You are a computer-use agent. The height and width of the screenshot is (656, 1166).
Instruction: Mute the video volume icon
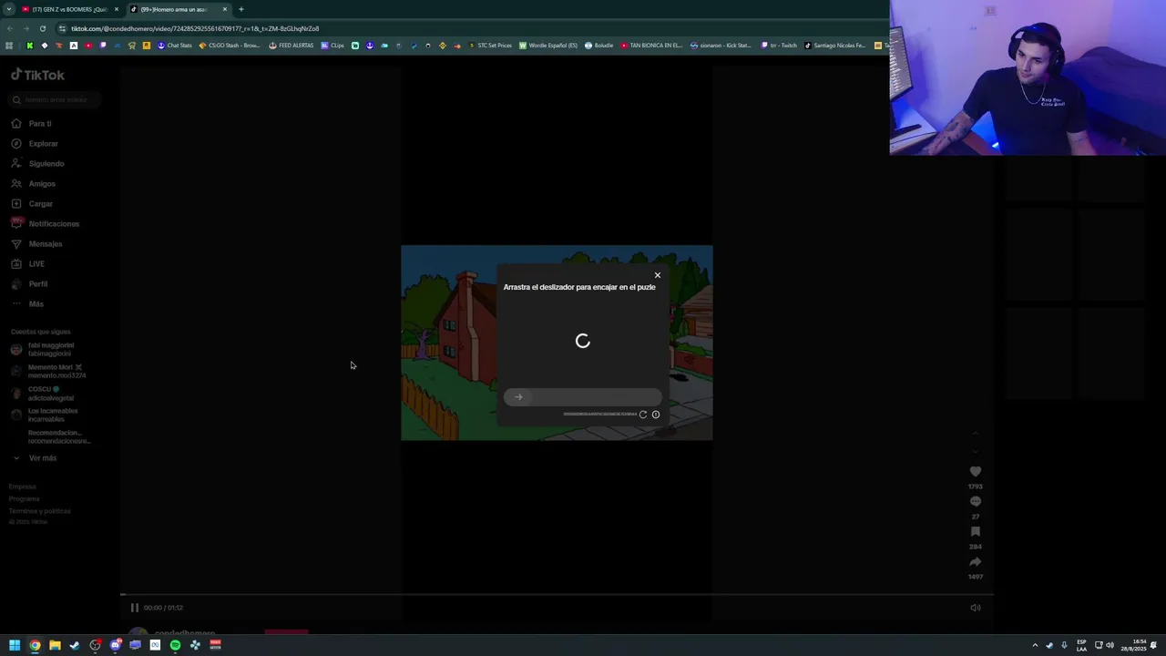tap(976, 608)
